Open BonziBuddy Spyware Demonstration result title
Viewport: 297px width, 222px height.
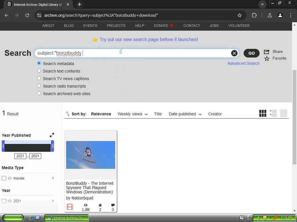(90, 188)
